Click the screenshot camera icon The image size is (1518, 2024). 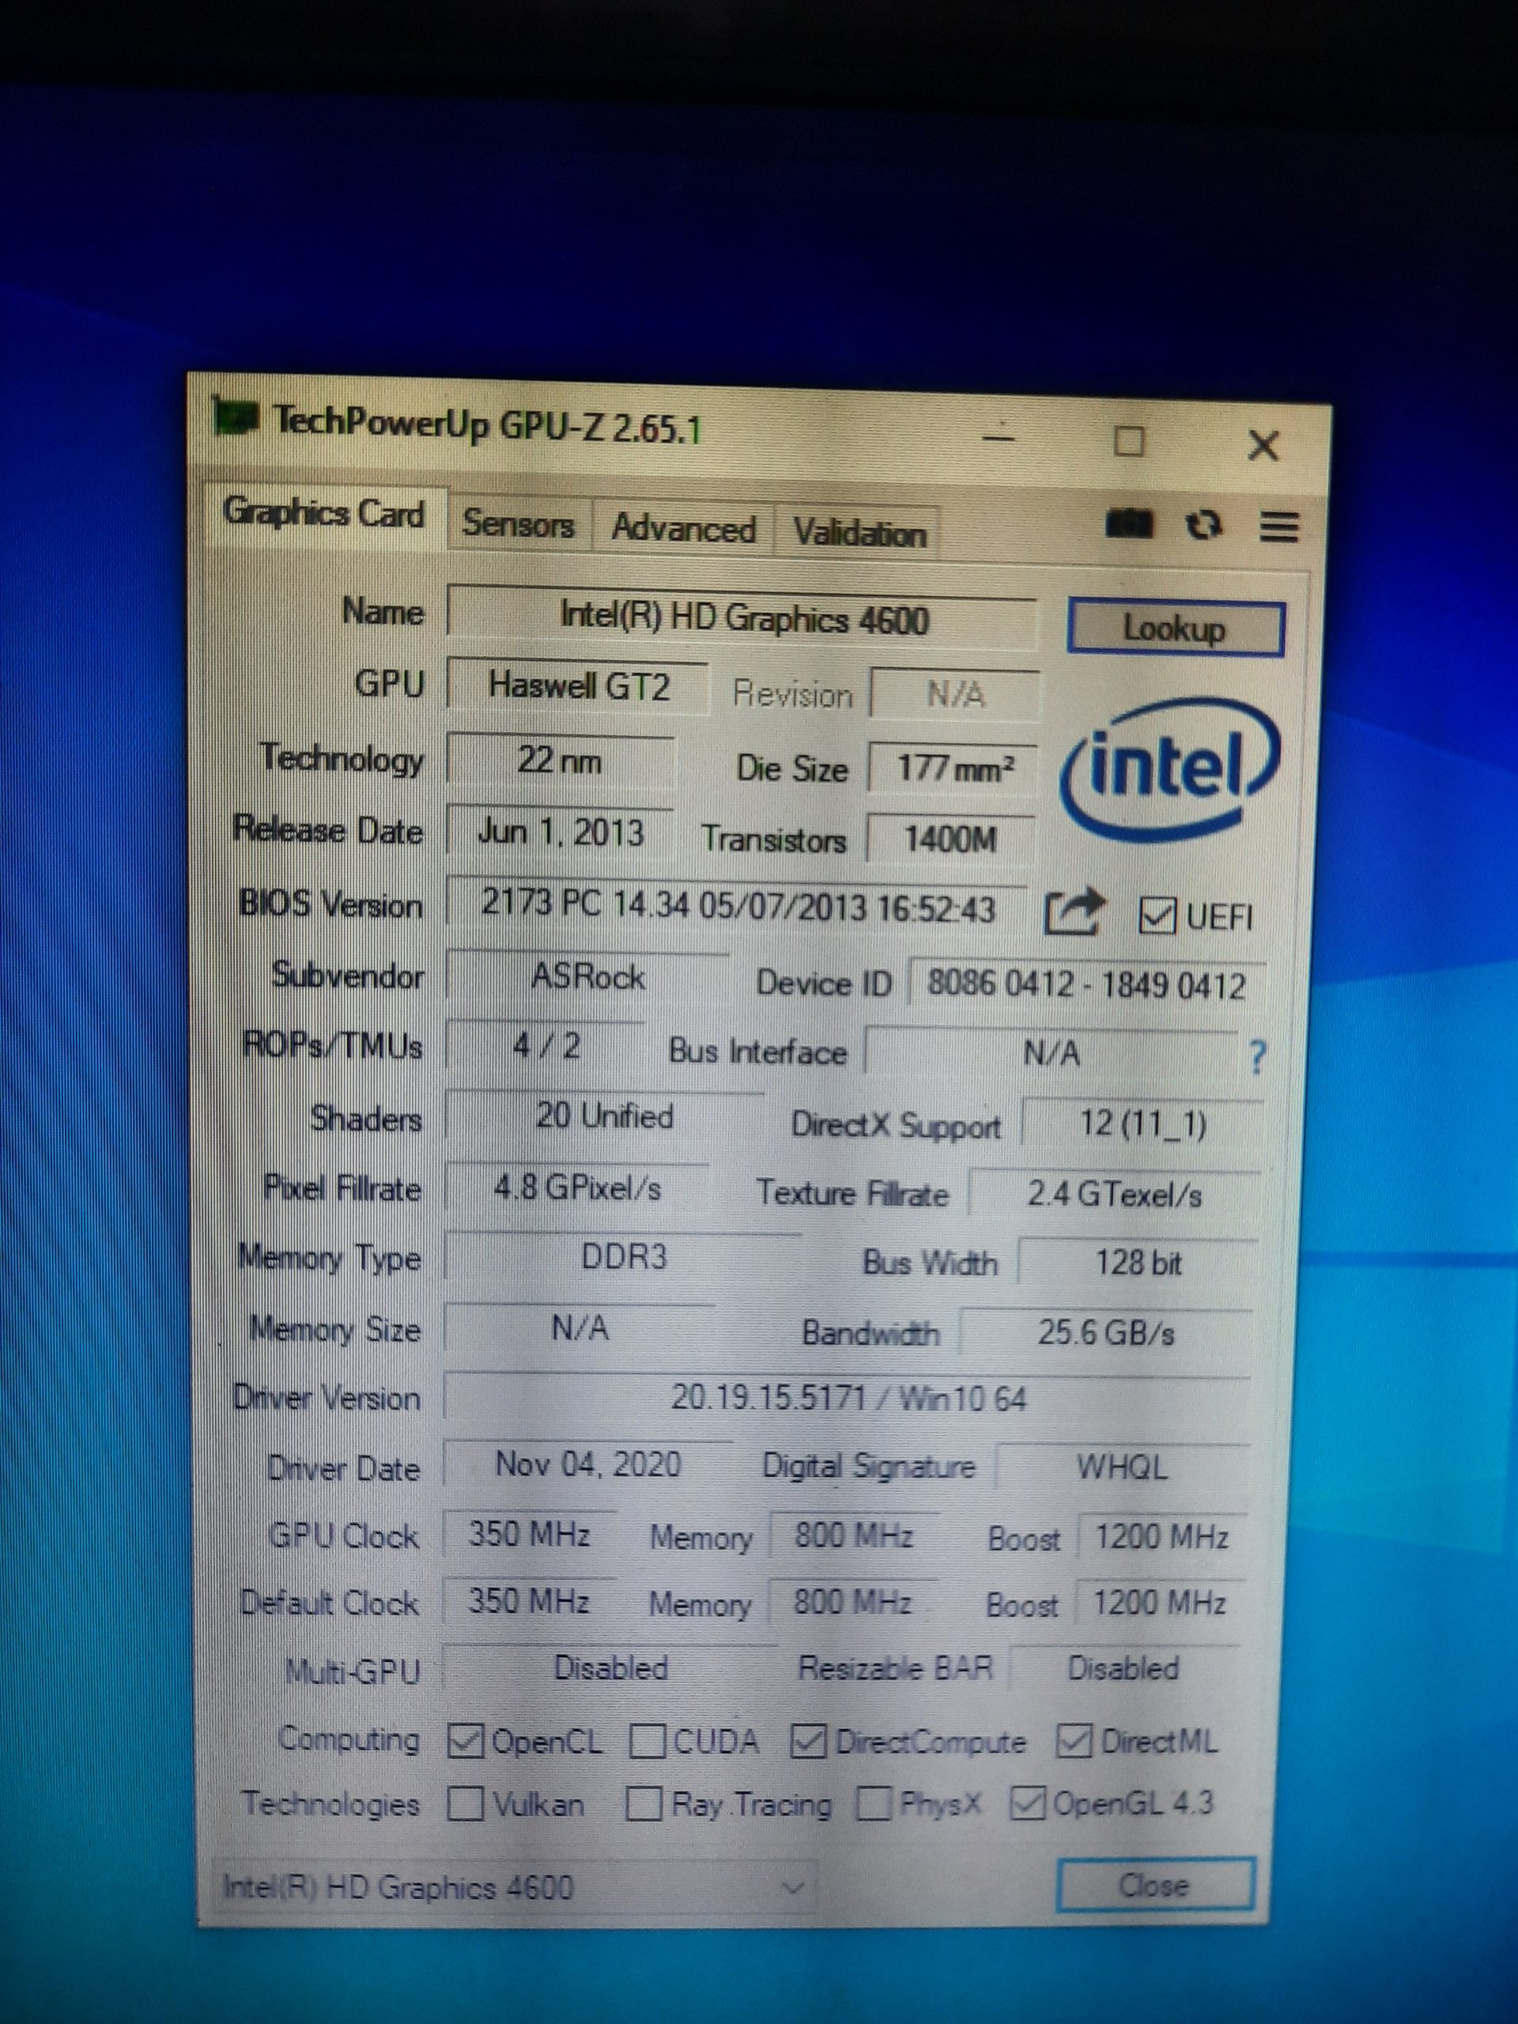pos(1129,523)
